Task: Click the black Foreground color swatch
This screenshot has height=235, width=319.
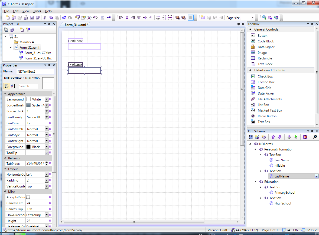Action: pyautogui.click(x=28, y=147)
